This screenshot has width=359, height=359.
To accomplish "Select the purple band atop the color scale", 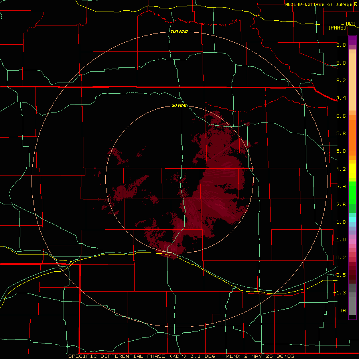I will pyautogui.click(x=352, y=40).
